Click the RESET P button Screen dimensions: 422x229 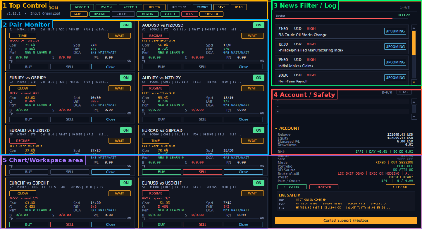pyautogui.click(x=155, y=7)
